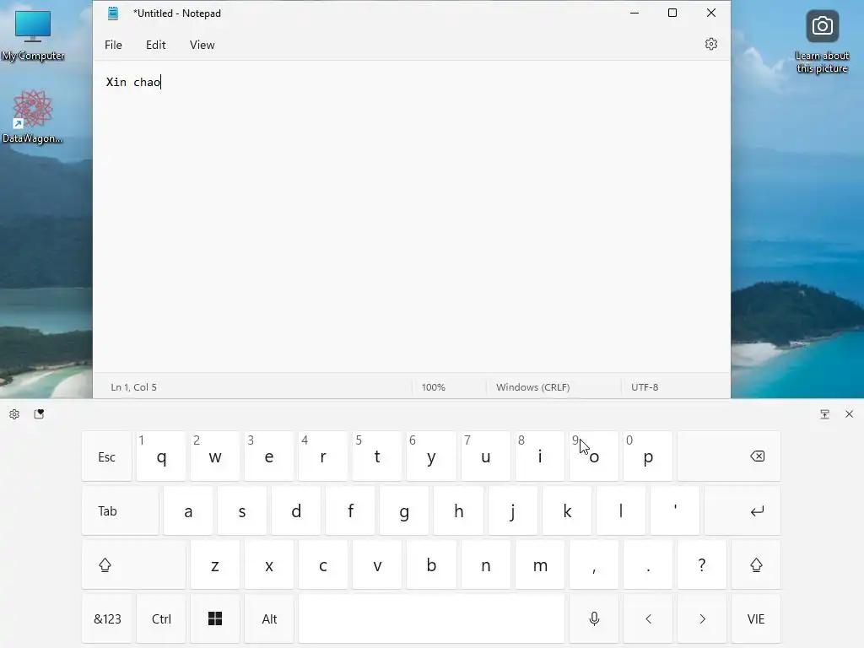Tap the r key
This screenshot has width=864, height=648.
pyautogui.click(x=323, y=456)
